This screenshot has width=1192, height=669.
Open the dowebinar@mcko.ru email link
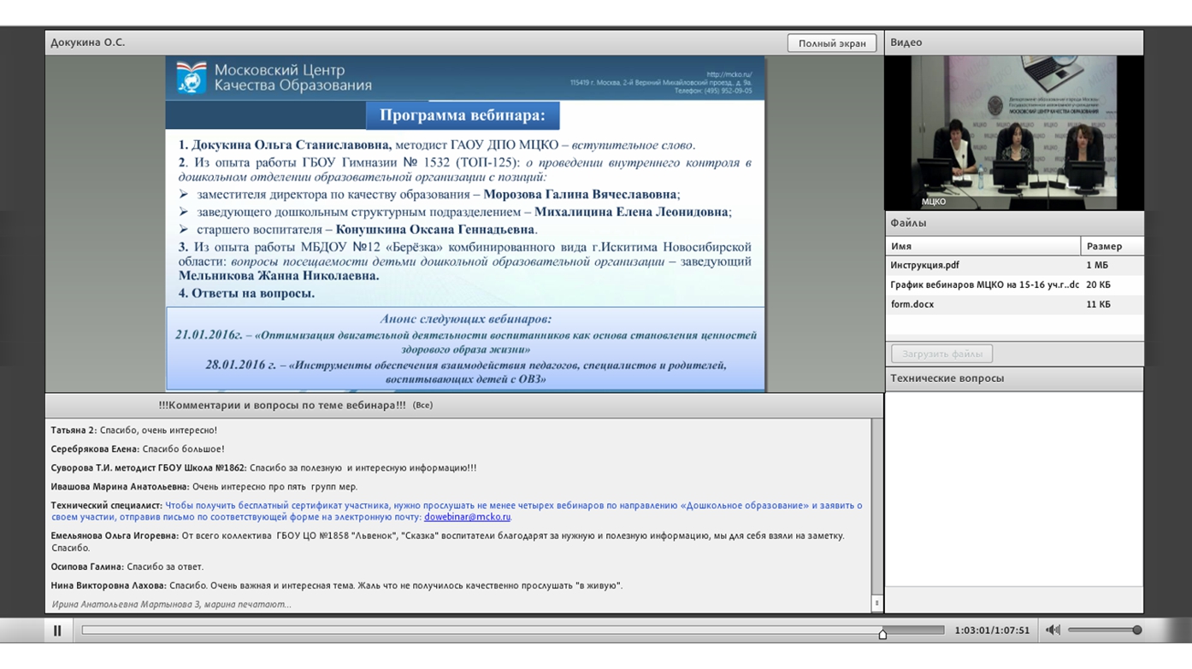tap(467, 517)
